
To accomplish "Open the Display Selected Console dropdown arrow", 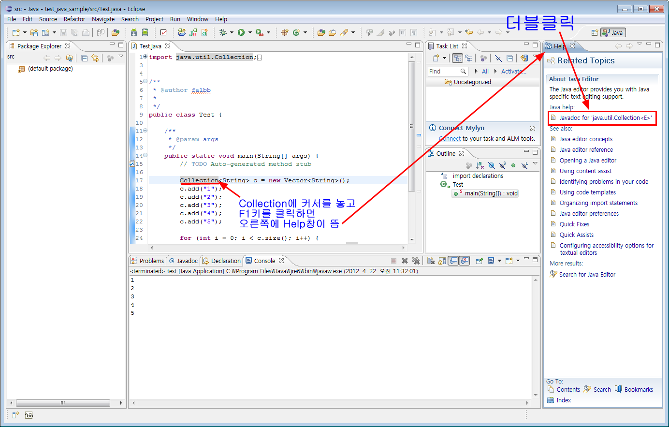I will pyautogui.click(x=499, y=261).
